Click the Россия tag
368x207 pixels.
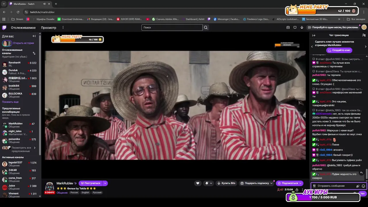coord(74,193)
